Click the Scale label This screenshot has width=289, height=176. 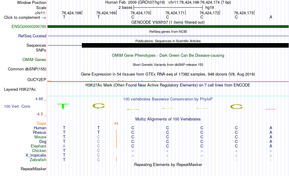click(41, 8)
